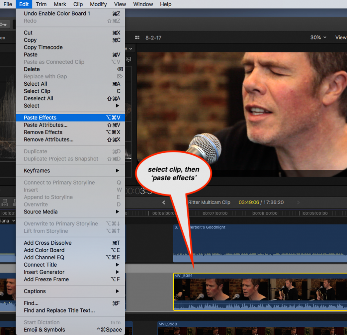Image resolution: width=347 pixels, height=335 pixels.
Task: Click Undo Enable Color Board 1
Action: (57, 14)
